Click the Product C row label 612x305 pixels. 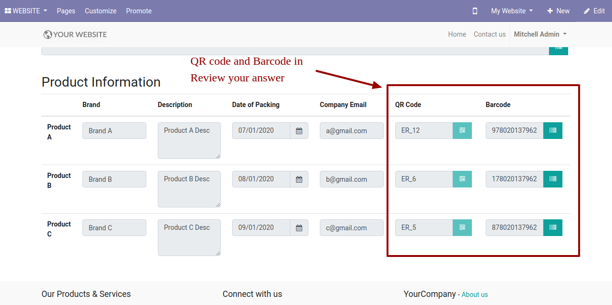59,229
